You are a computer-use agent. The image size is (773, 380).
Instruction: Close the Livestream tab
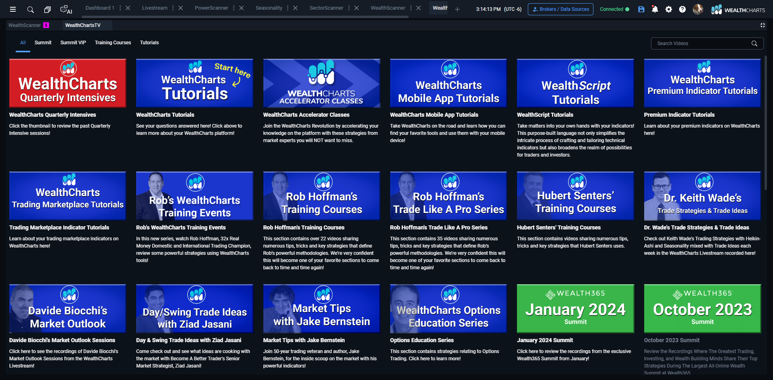181,8
